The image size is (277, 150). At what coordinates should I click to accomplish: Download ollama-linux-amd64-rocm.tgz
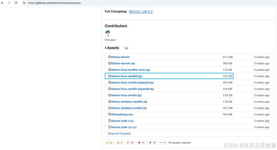(x=130, y=70)
